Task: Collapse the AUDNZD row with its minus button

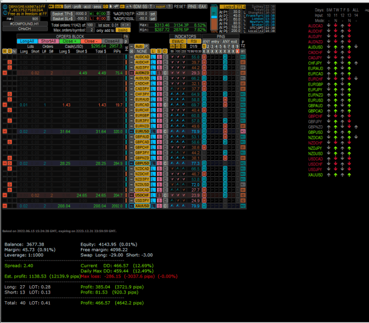Action: pyautogui.click(x=132, y=73)
